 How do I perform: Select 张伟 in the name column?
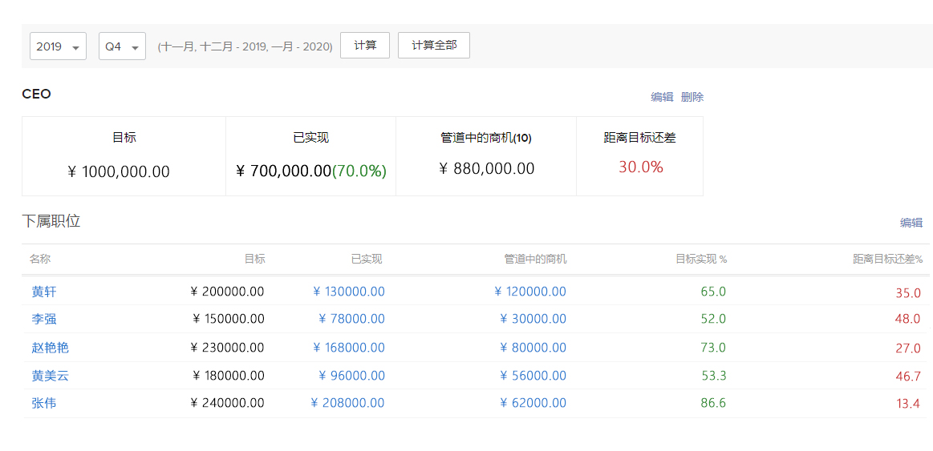point(44,403)
